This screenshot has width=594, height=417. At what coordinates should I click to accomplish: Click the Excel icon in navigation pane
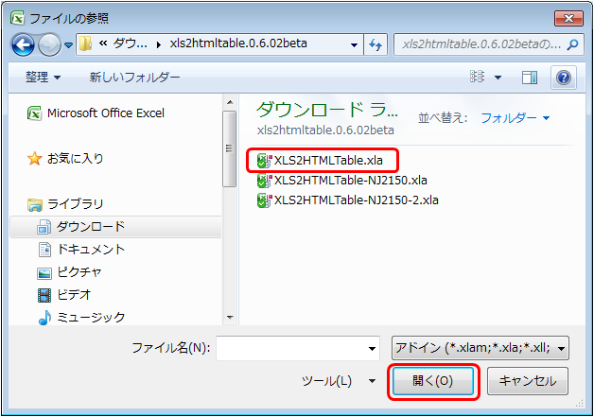34,113
